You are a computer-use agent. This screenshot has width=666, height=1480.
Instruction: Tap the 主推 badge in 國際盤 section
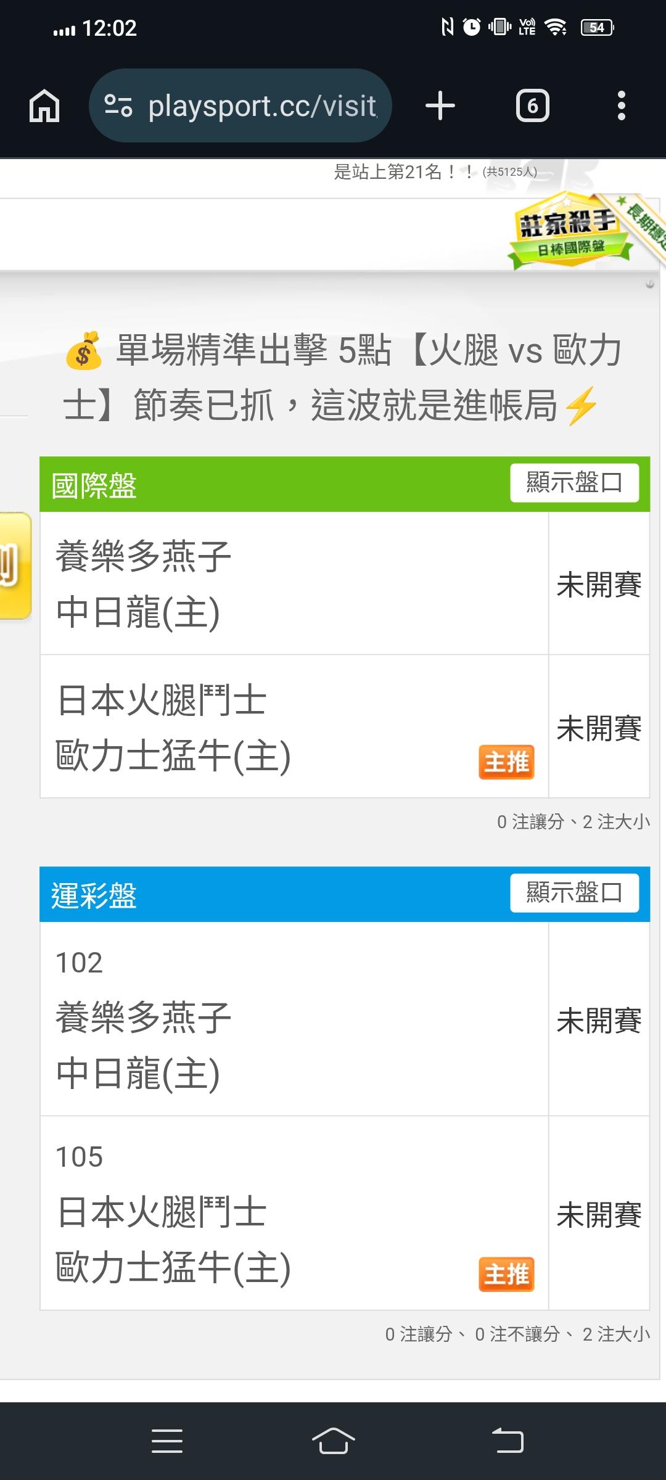click(506, 762)
